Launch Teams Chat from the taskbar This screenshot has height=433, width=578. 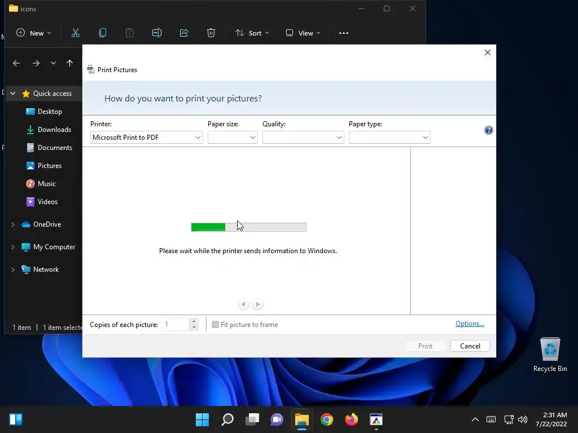click(277, 419)
